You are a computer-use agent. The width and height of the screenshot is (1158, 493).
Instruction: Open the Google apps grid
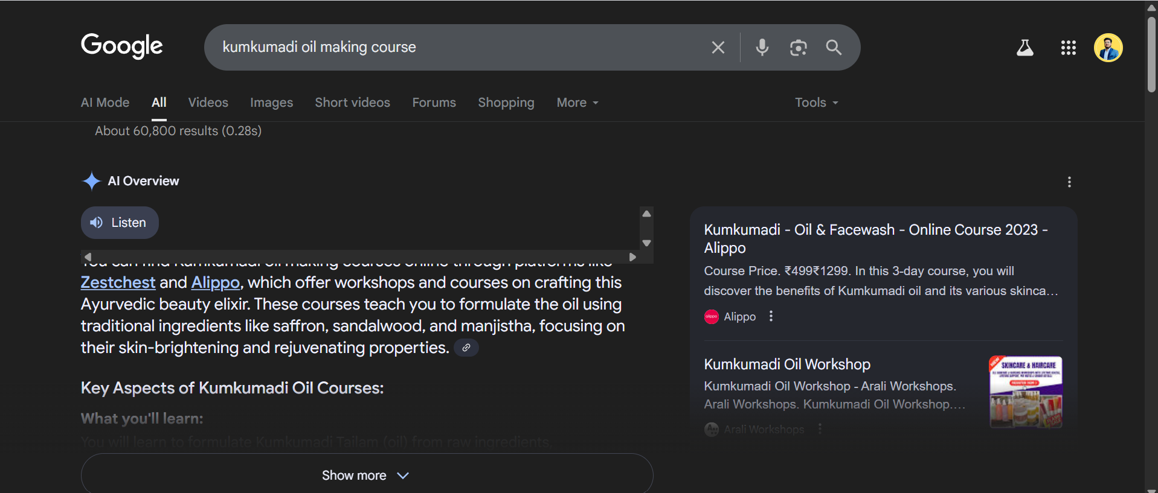[1068, 48]
